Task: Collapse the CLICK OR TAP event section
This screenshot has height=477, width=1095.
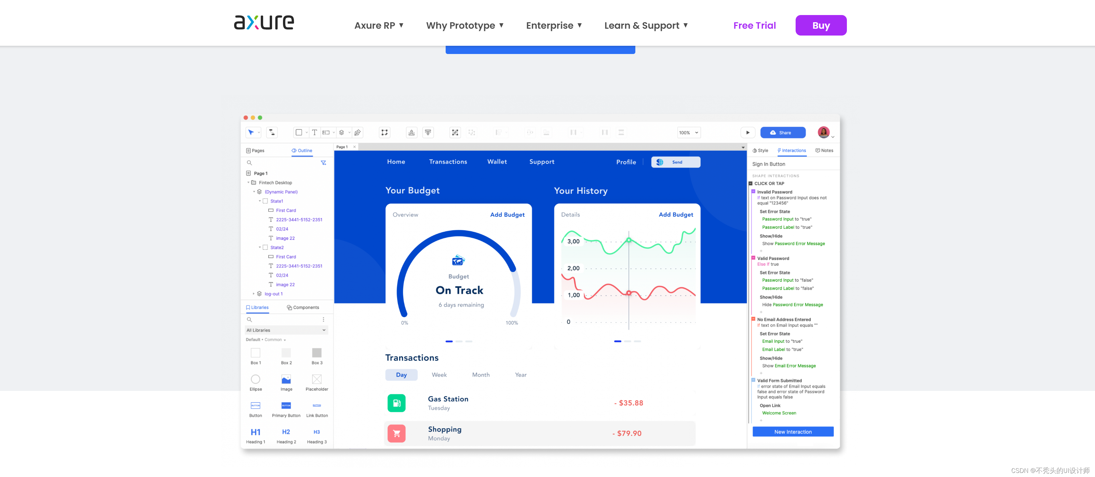Action: (x=750, y=183)
